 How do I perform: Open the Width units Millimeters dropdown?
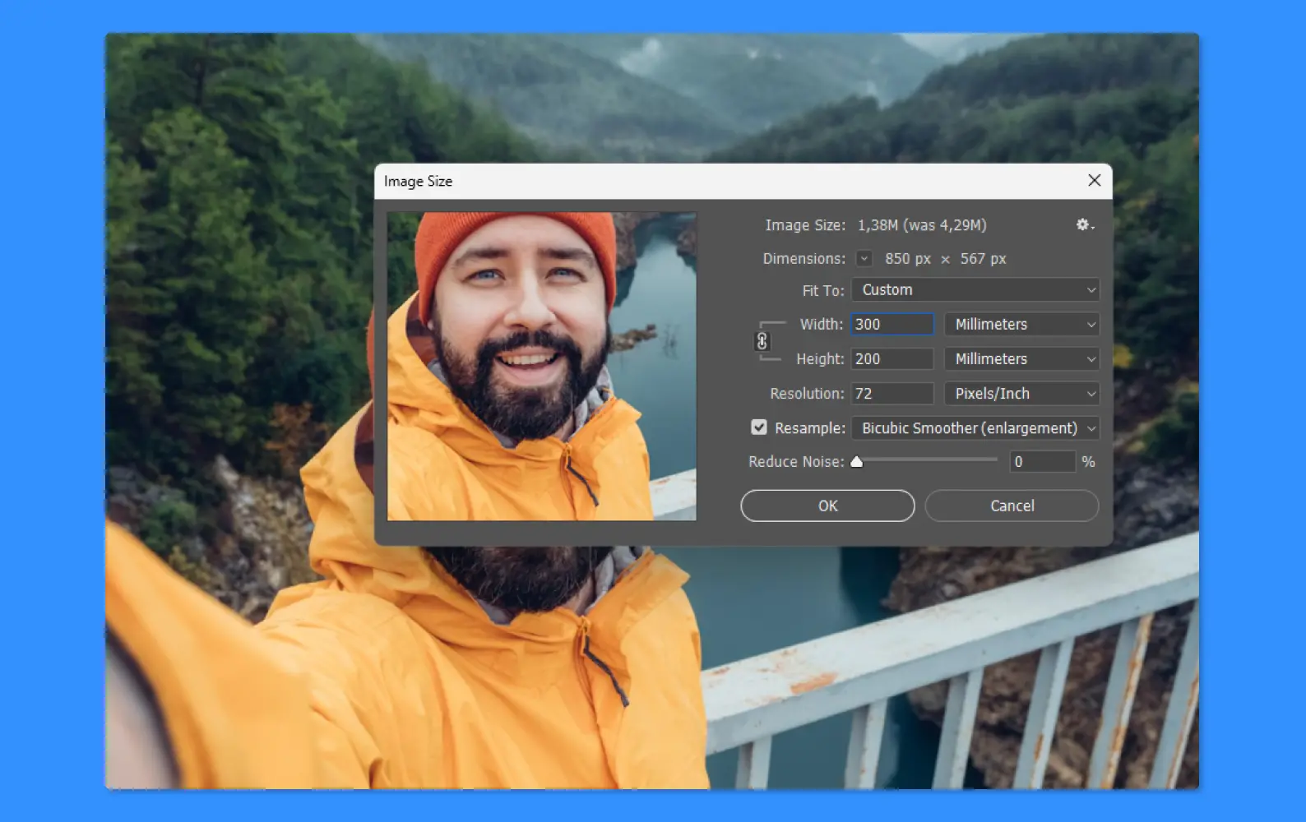coord(1022,325)
